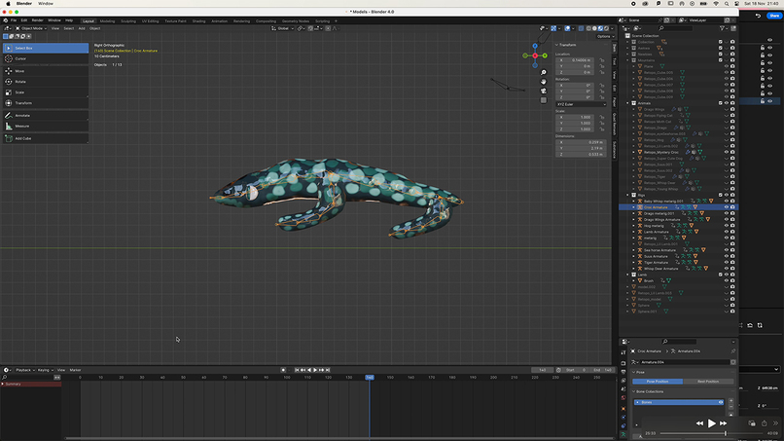Click the Options button in viewport header
Viewport: 784px width, 441px height.
603,36
